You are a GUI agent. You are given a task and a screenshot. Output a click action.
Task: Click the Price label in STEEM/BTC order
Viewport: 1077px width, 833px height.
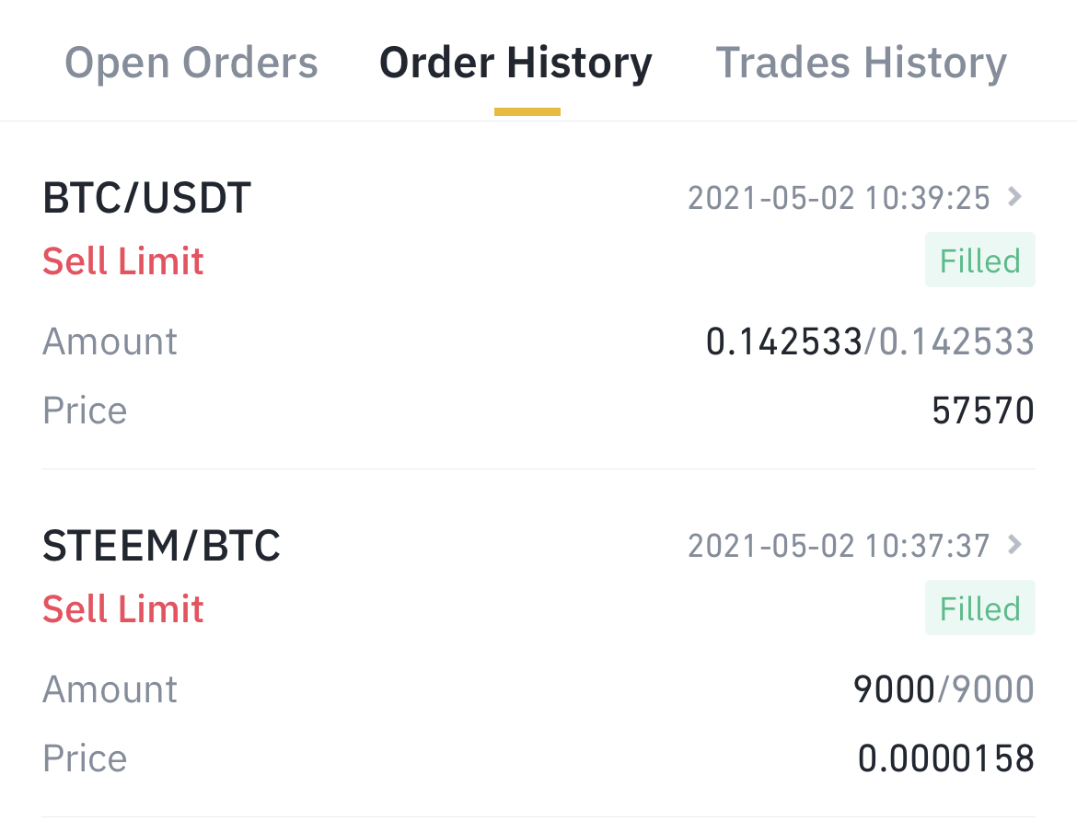point(85,758)
